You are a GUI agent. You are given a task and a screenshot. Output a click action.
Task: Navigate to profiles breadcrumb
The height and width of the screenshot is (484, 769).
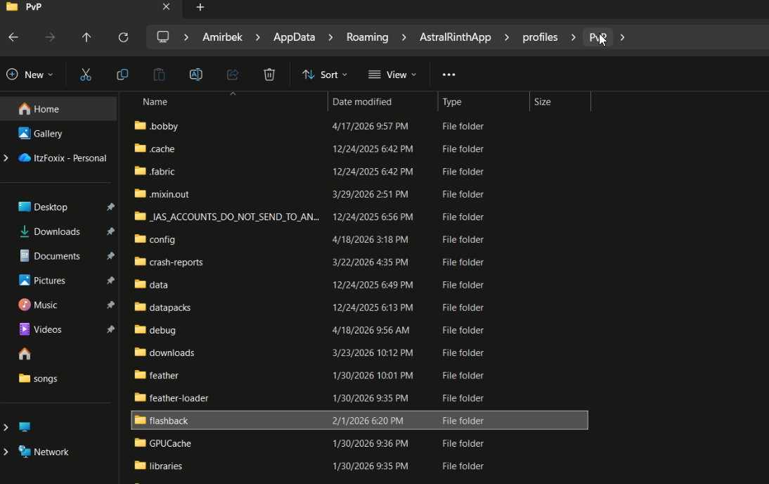(540, 37)
